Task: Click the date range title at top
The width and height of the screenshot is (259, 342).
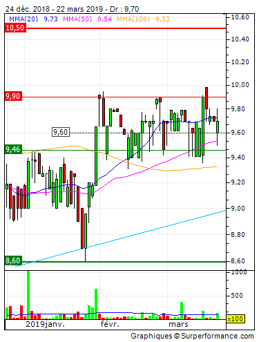Action: point(72,9)
